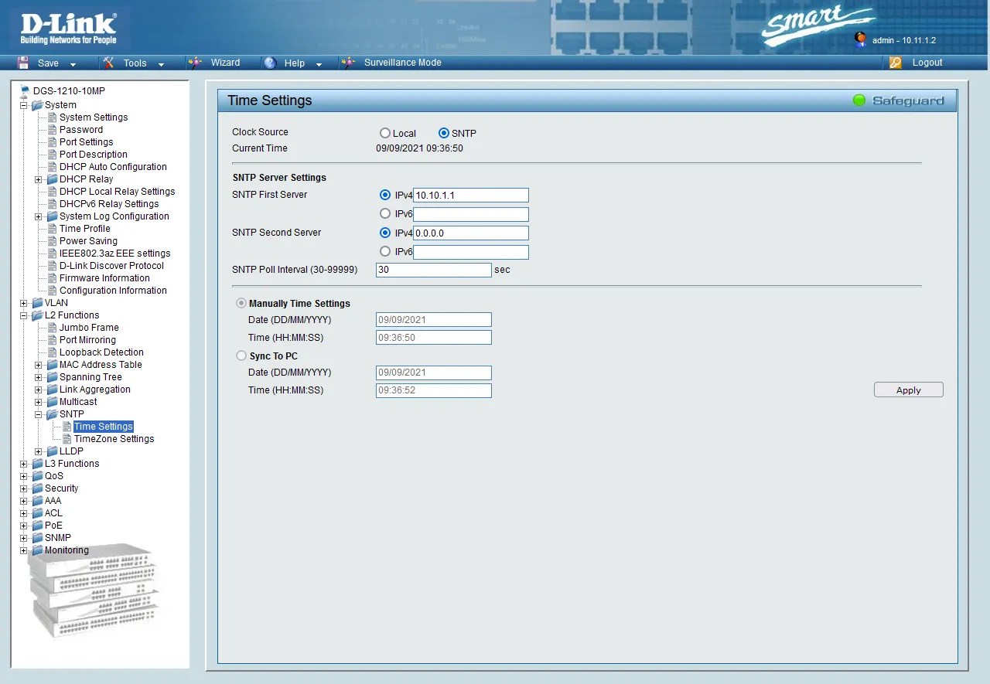Click the green Safeguard indicator

point(859,100)
